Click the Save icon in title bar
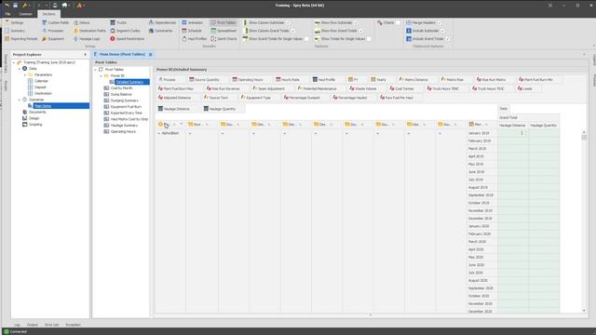This screenshot has width=596, height=335. tap(15, 6)
